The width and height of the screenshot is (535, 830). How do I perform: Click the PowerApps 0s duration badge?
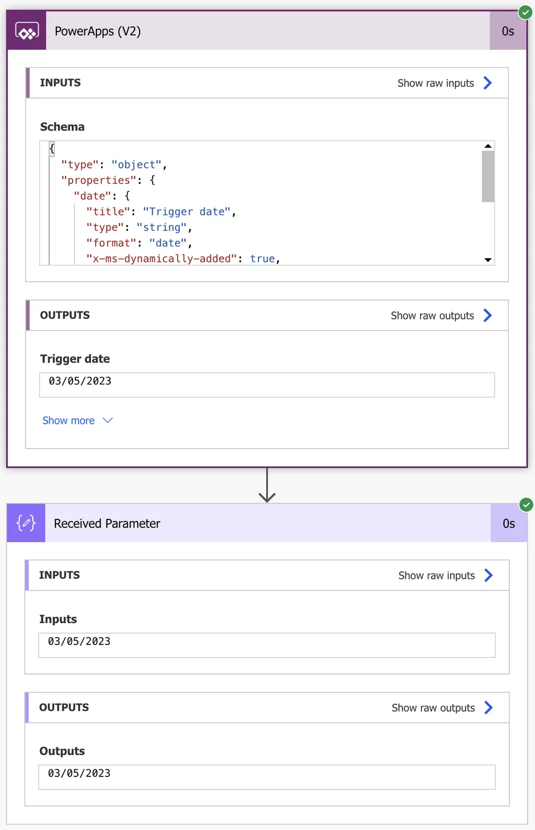point(508,31)
